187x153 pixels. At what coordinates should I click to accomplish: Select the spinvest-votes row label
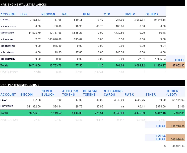pos(8,26)
